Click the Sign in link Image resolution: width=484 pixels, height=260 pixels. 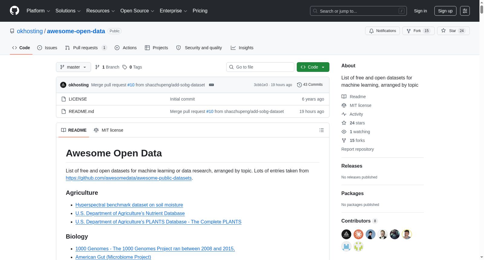click(420, 11)
